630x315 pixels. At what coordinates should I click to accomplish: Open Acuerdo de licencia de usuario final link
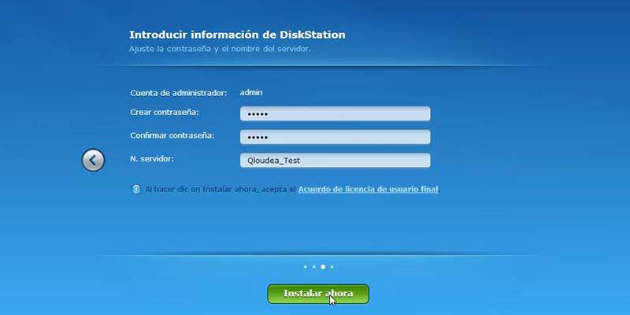[x=368, y=189]
